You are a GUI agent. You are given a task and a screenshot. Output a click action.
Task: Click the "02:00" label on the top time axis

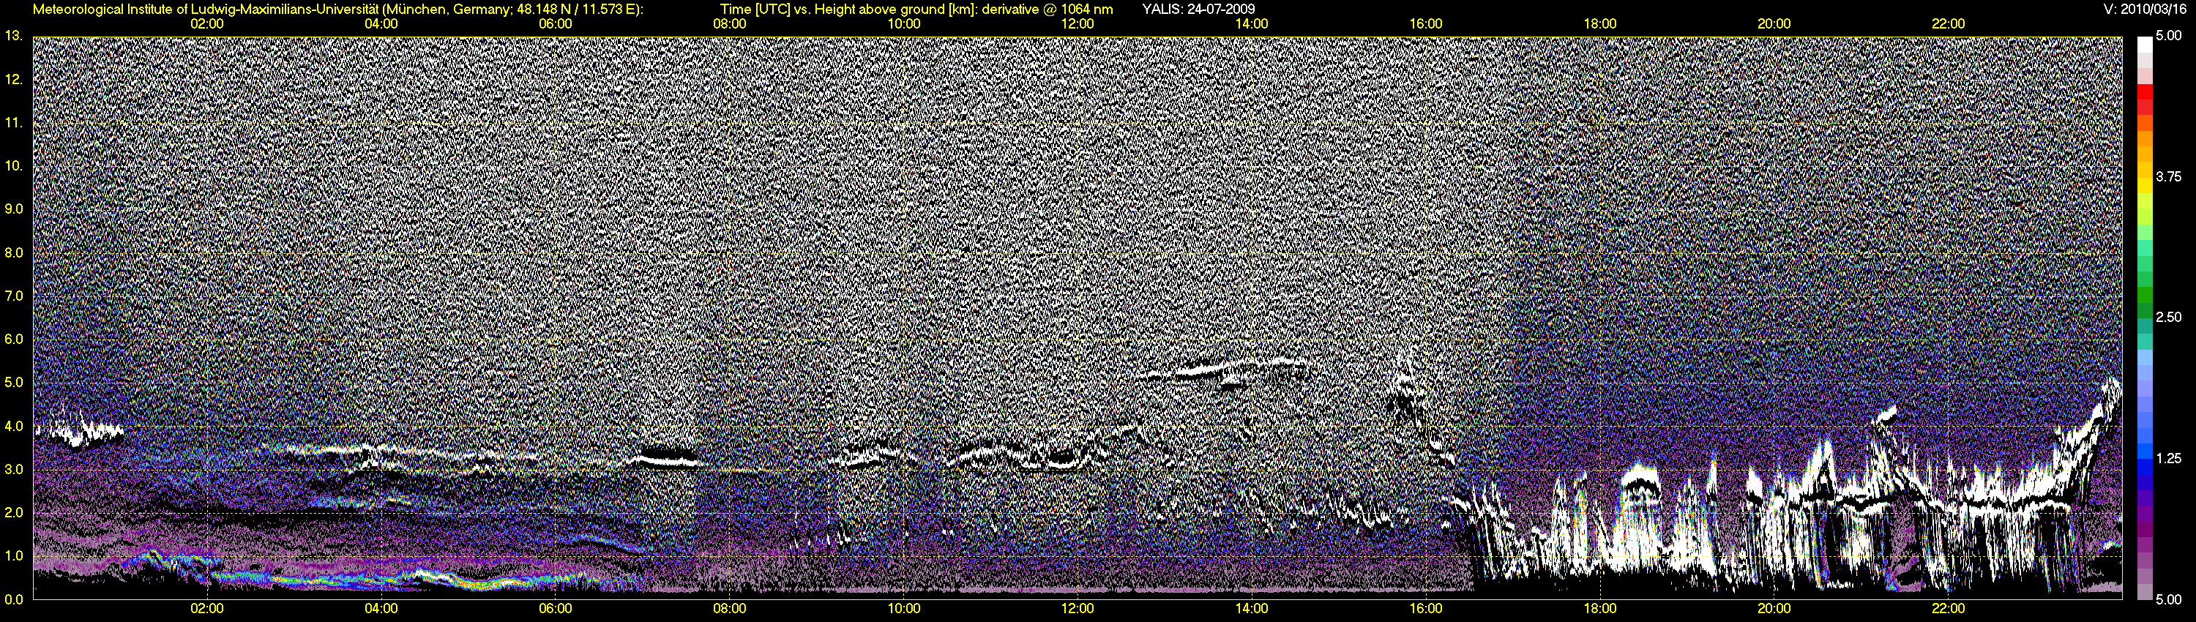pyautogui.click(x=207, y=24)
